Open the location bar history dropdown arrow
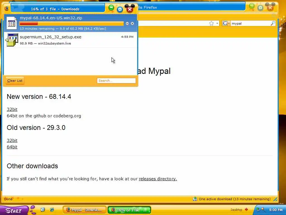Image resolution: width=286 pixels, height=215 pixels. point(217,23)
